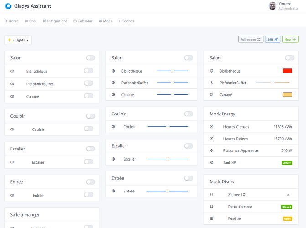The image size is (306, 228).
Task: Click the Salle à manger card title
Action: coord(25,215)
